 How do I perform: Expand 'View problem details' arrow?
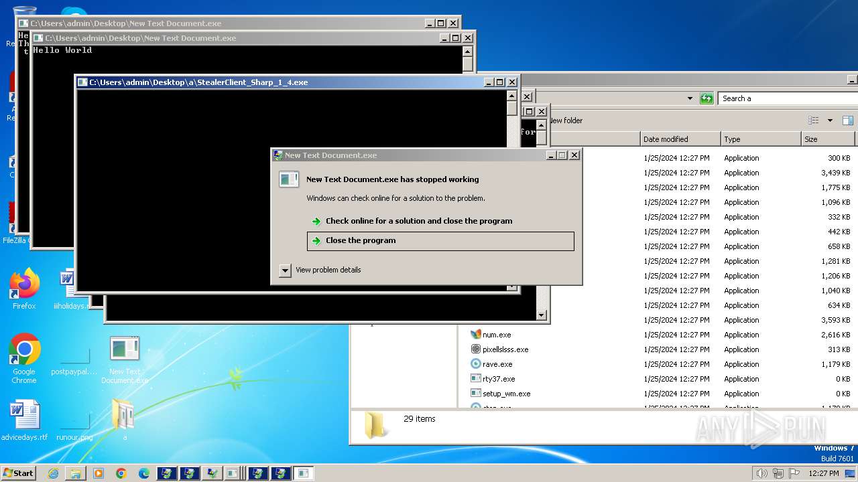(285, 270)
